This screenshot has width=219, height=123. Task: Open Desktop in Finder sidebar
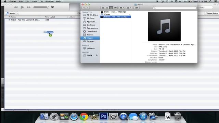pyautogui.click(x=90, y=25)
